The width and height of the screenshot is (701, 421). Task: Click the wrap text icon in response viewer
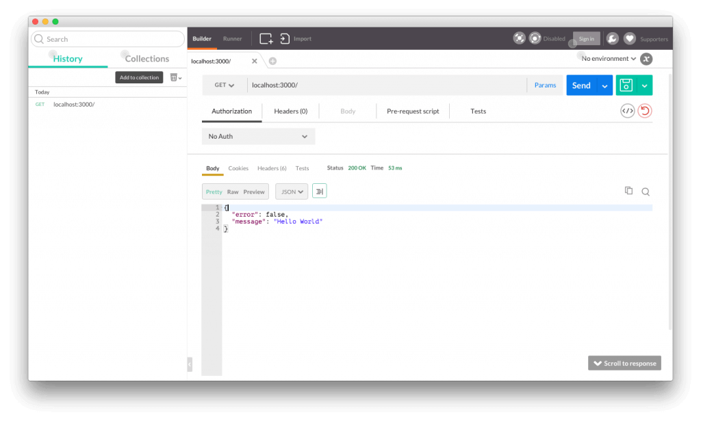pyautogui.click(x=319, y=191)
